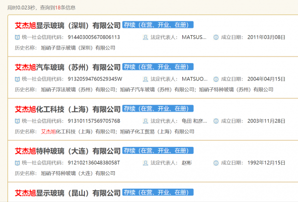This screenshot has width=298, height=202.
Task: Open 艾杰旭化工科技（上海）有限公司 company page
Action: pyautogui.click(x=68, y=109)
